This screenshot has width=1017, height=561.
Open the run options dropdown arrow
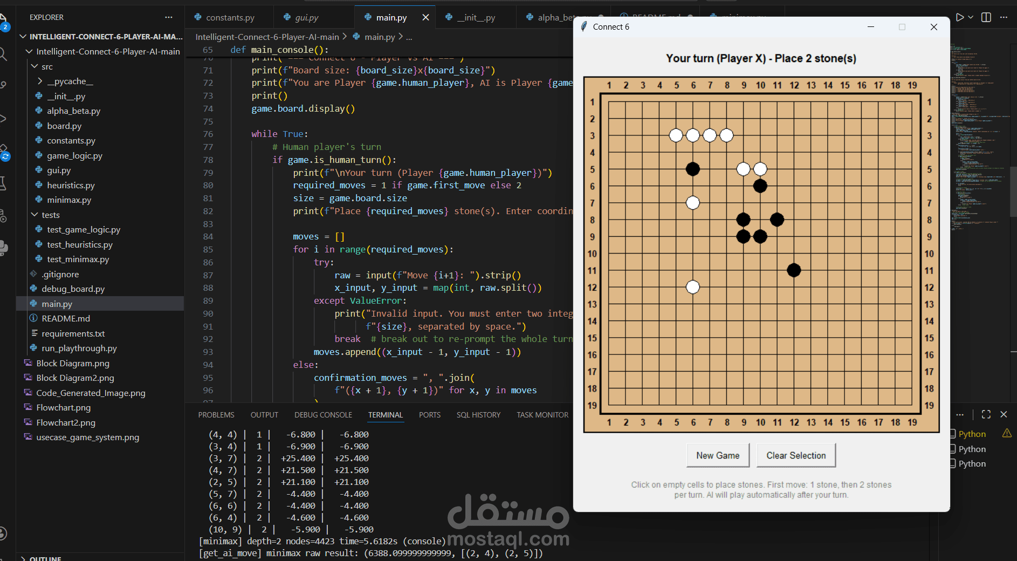(971, 17)
